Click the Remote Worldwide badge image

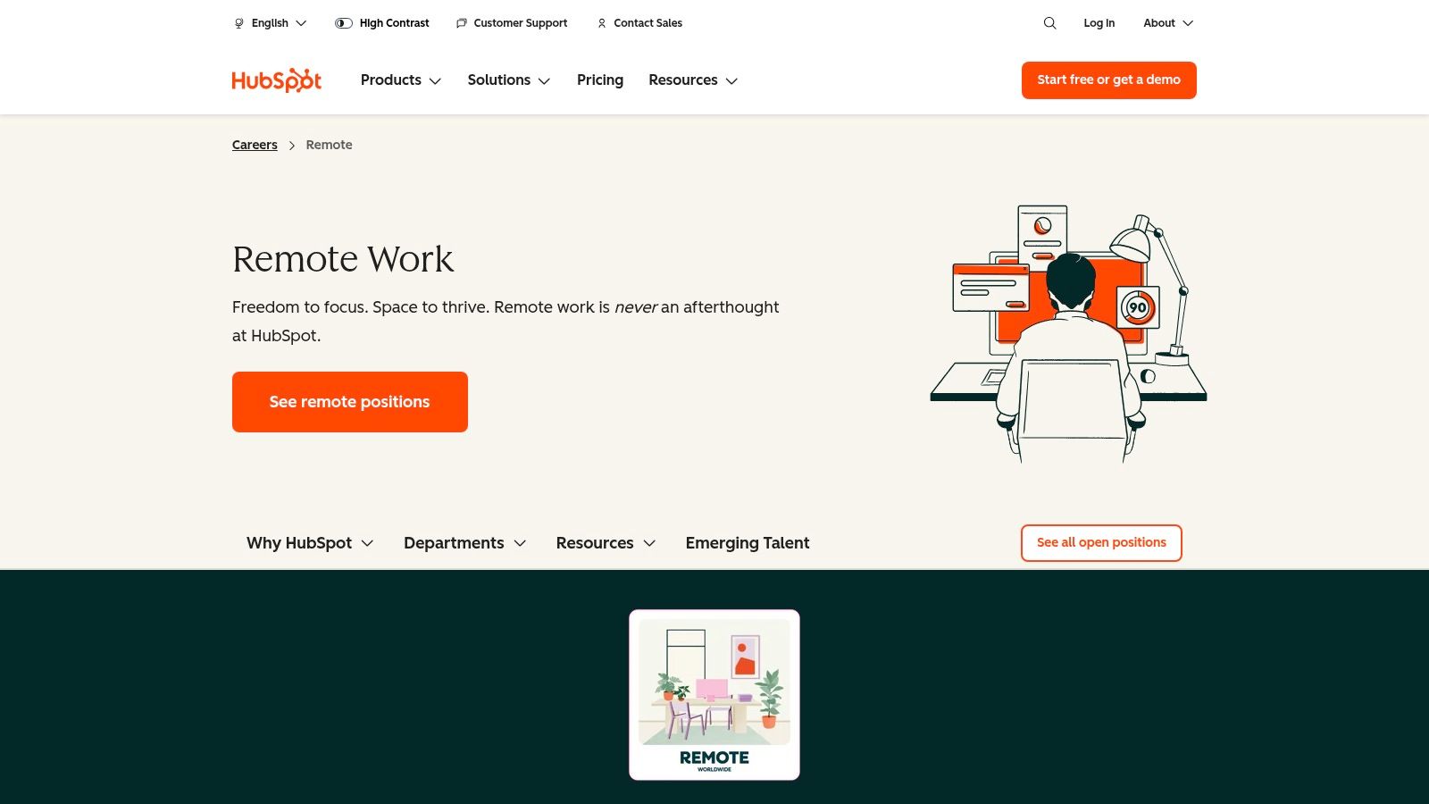coord(714,695)
